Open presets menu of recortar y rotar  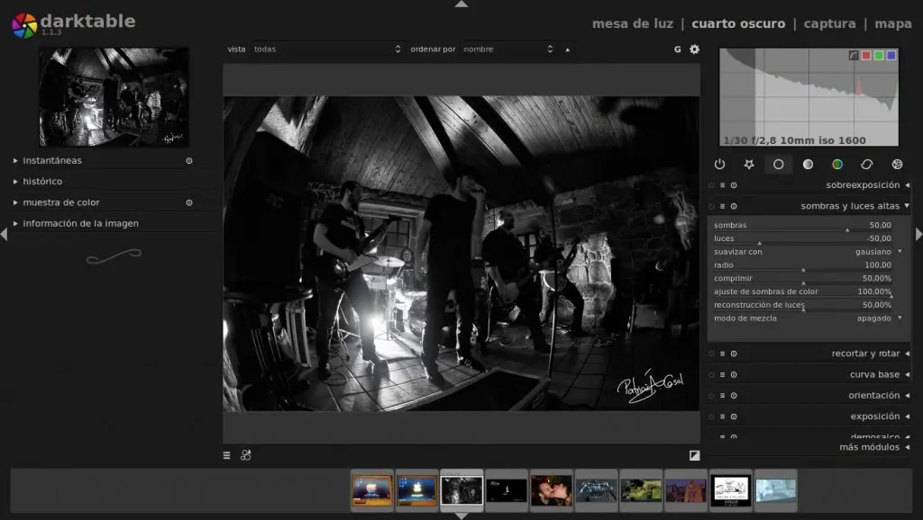pos(722,354)
